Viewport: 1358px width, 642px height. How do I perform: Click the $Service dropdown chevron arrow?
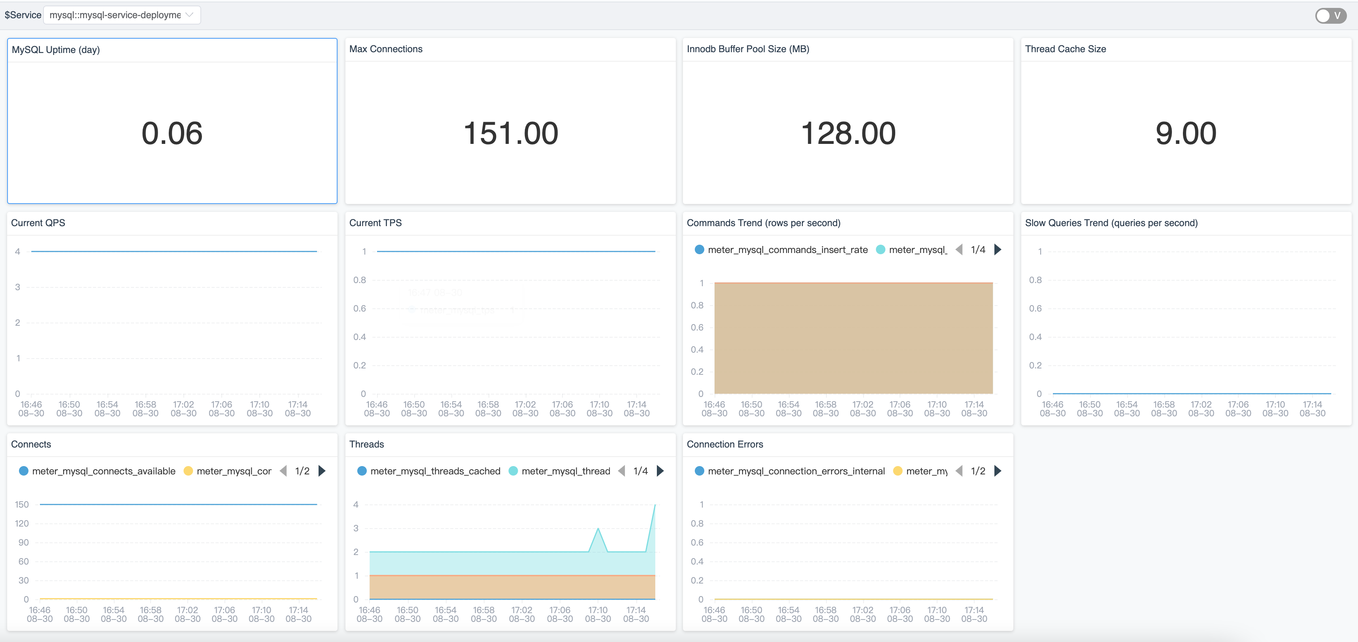(189, 15)
